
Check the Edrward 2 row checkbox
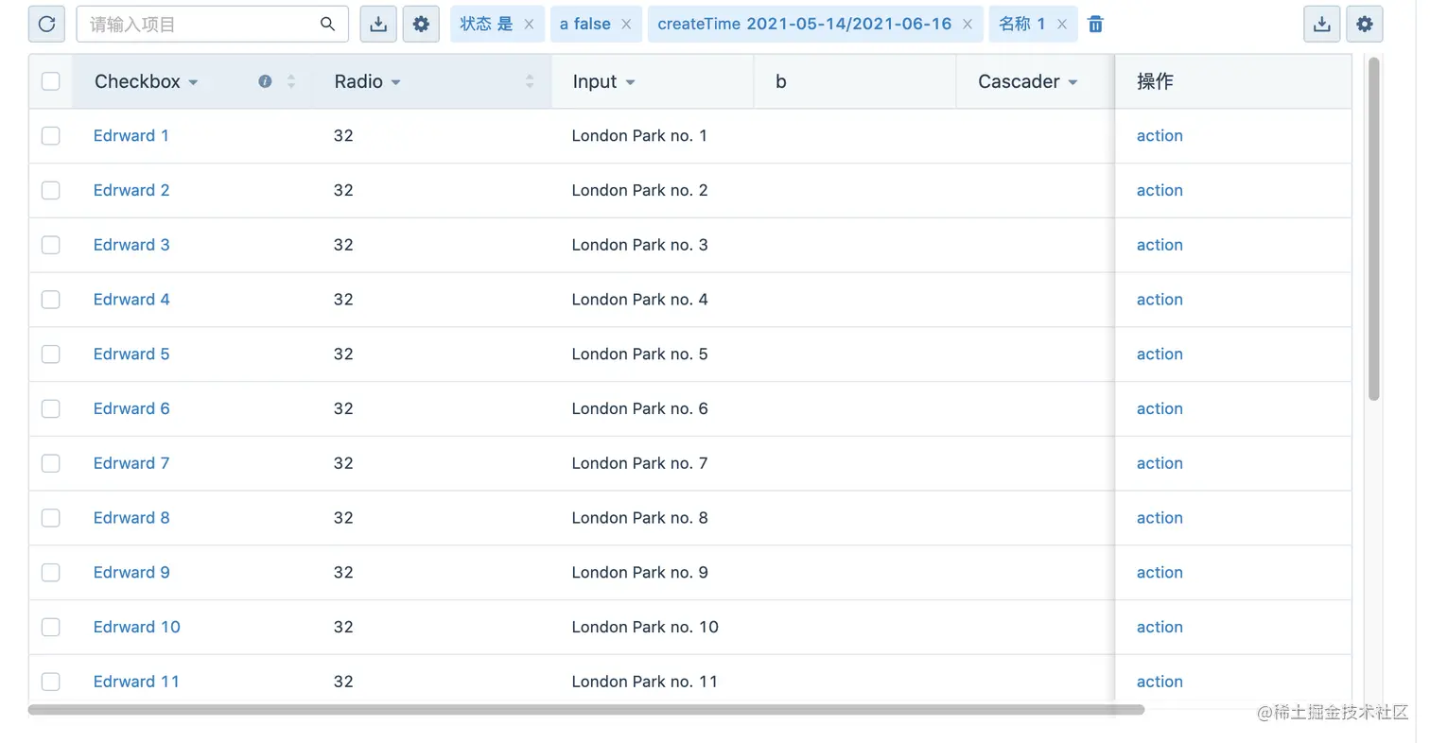tap(51, 191)
